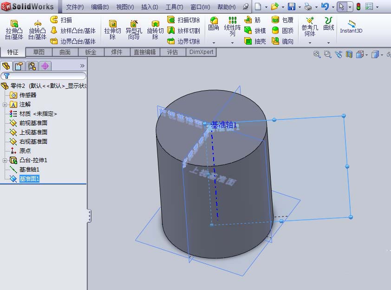Viewport: 391px width, 290px height.
Task: Open dropdown arrow below 曲线
Action: pos(328,43)
